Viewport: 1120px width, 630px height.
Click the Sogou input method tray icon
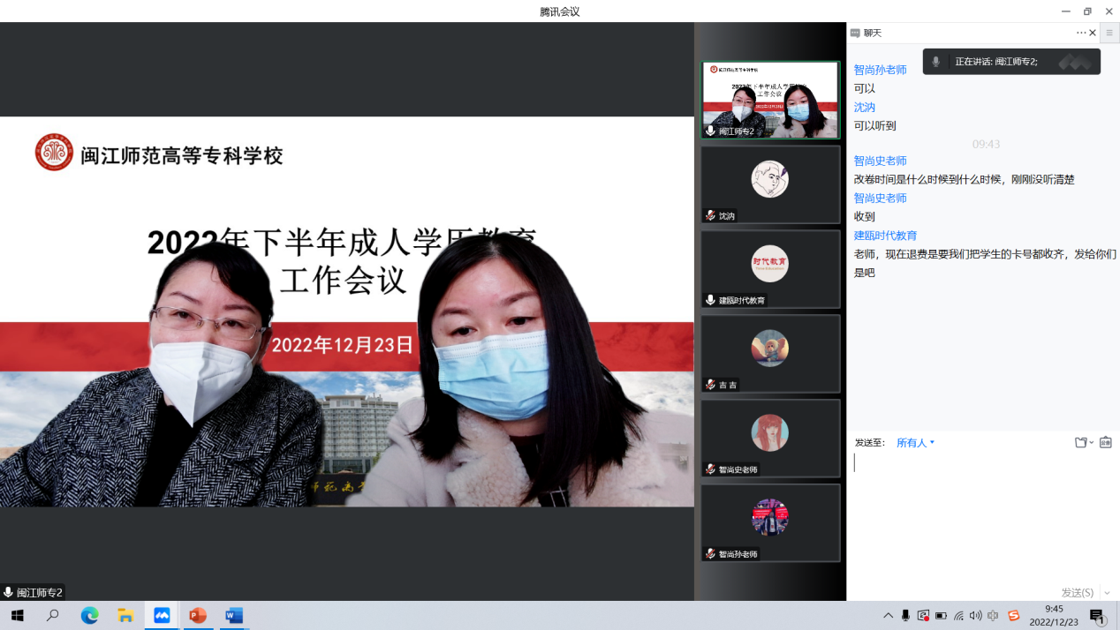(x=1013, y=616)
